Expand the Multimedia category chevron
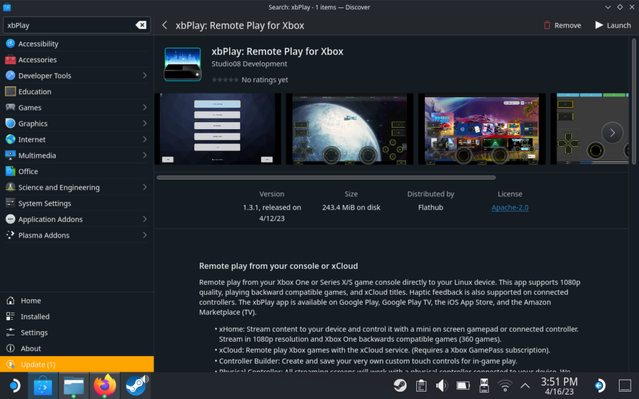Screen dimensions: 639x399 (x=145, y=155)
